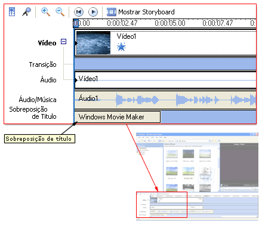Select the Vídeo1 clip on the Áudio track
This screenshot has width=262, height=225.
click(165, 80)
